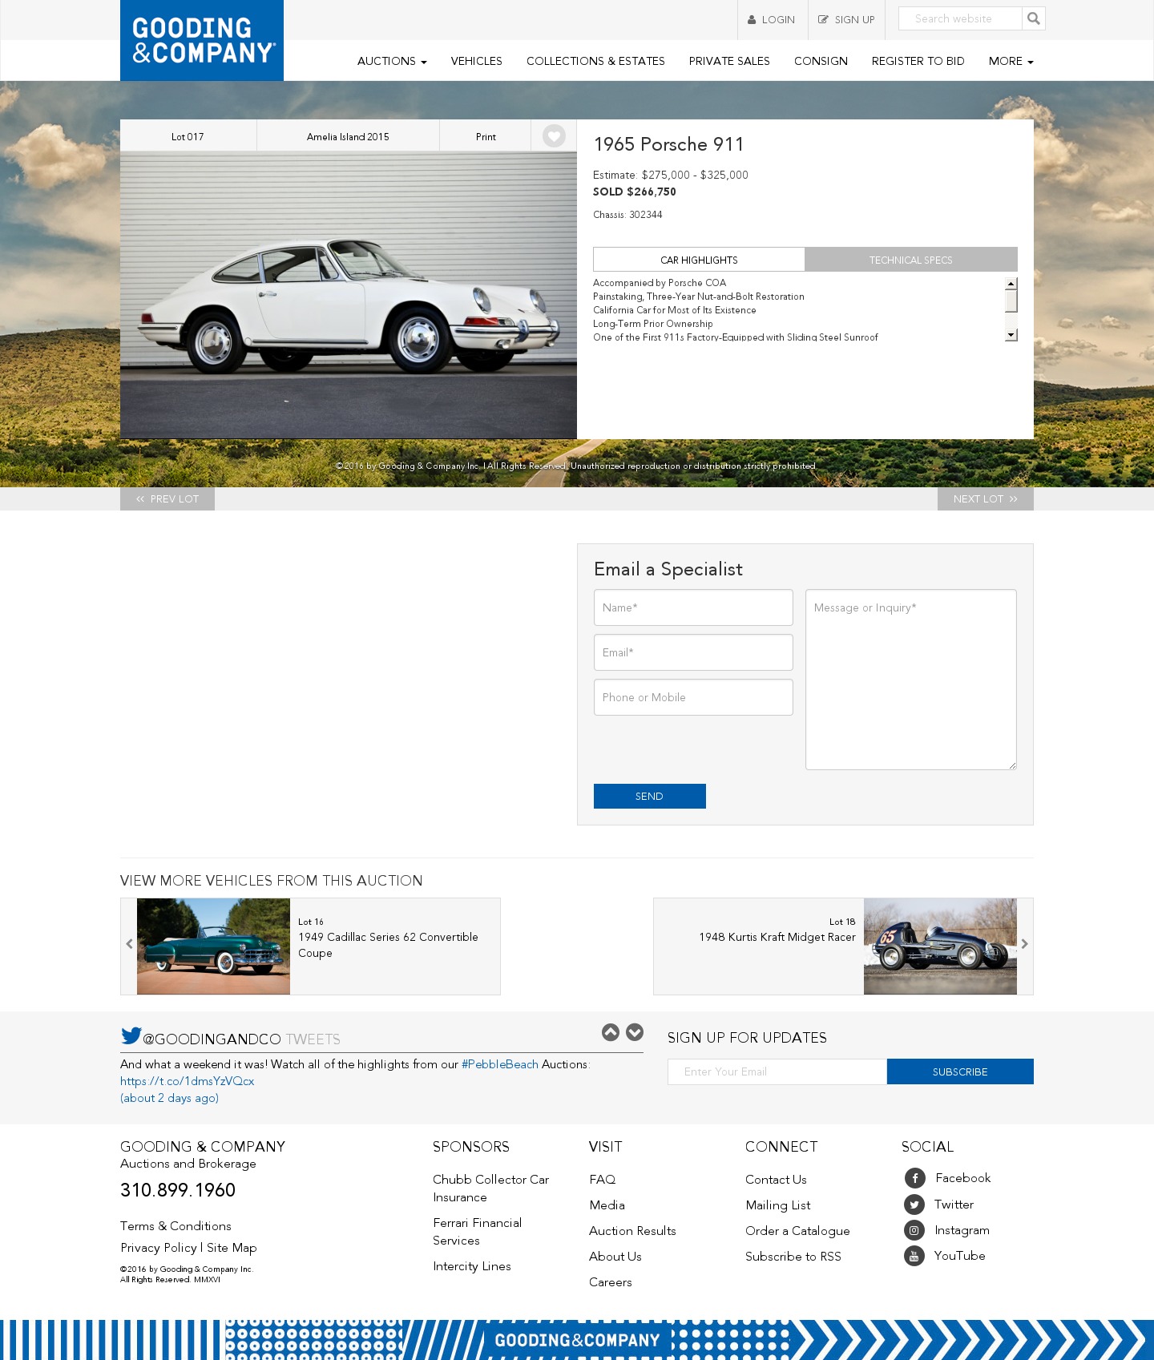The height and width of the screenshot is (1360, 1154).
Task: Open Intercity Lines sponsor link
Action: (472, 1266)
